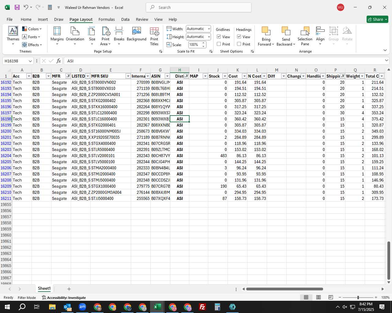This screenshot has width=392, height=313.
Task: Click the Background image button
Action: click(136, 34)
